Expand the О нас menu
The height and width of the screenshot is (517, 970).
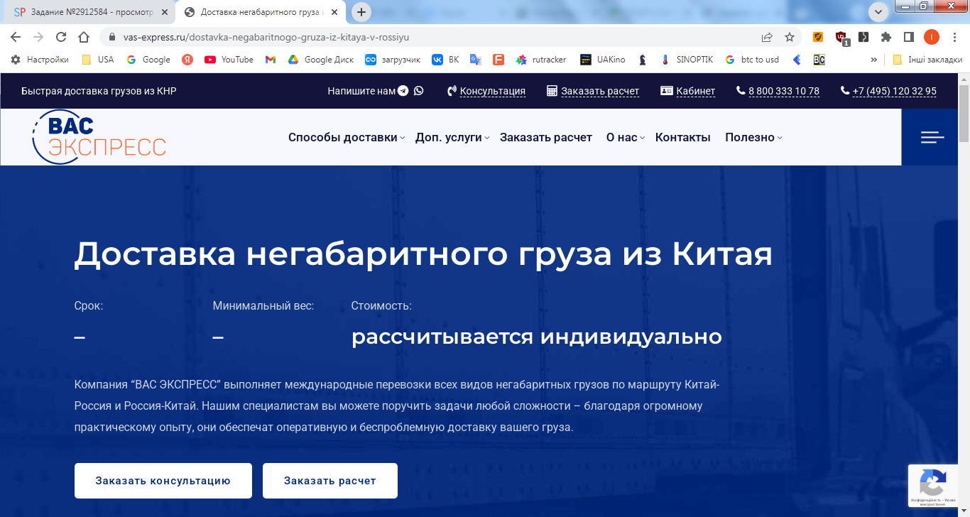(x=626, y=138)
